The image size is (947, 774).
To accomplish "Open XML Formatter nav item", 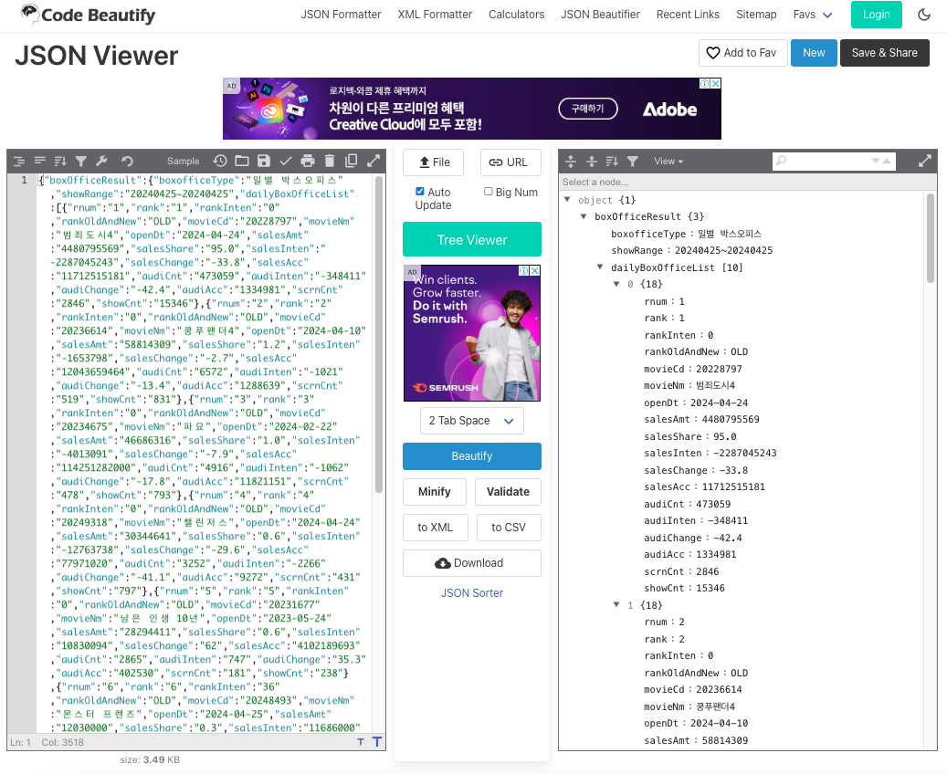I will click(435, 15).
